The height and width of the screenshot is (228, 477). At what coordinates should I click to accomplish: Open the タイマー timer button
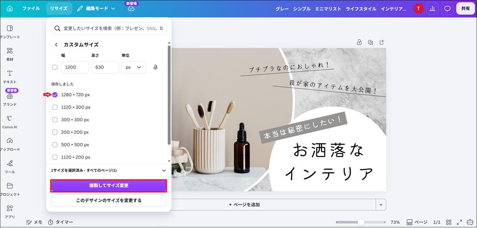point(61,222)
